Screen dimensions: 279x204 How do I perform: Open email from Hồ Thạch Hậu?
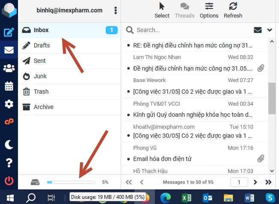(195, 170)
